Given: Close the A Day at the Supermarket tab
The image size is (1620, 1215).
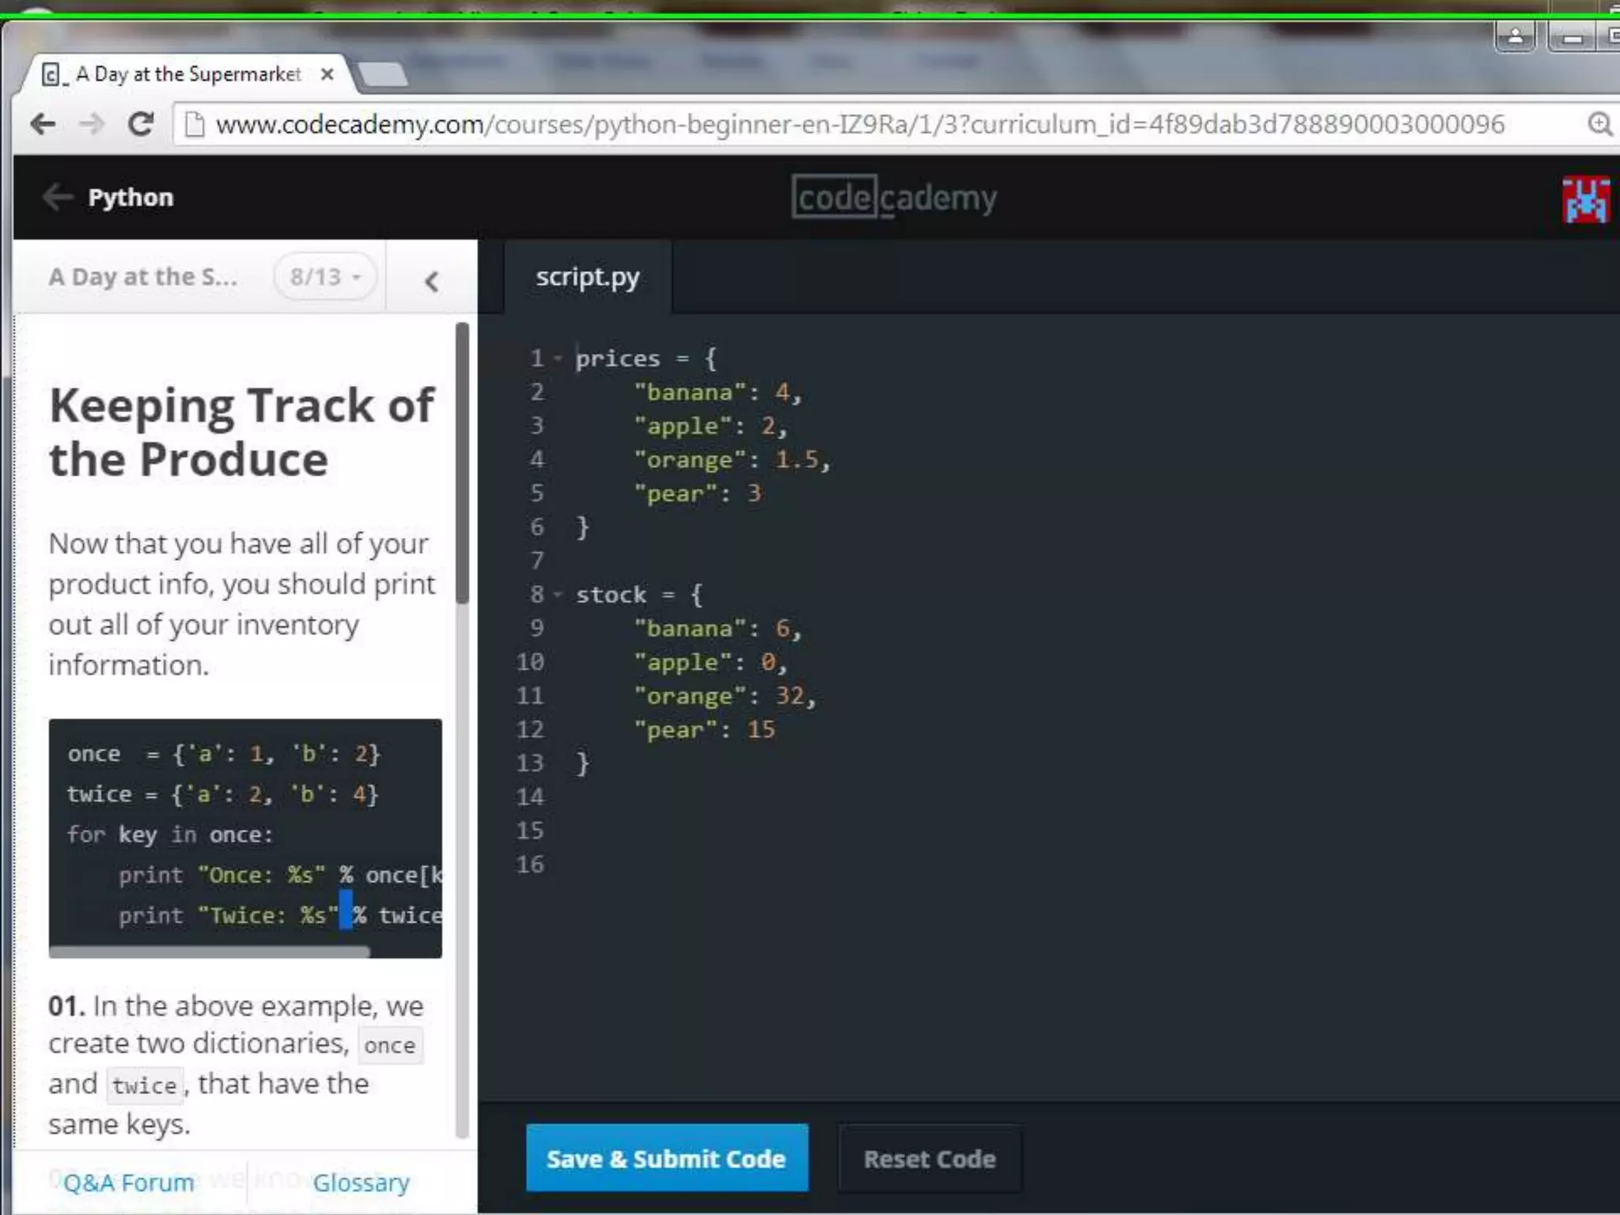Looking at the screenshot, I should coord(327,74).
